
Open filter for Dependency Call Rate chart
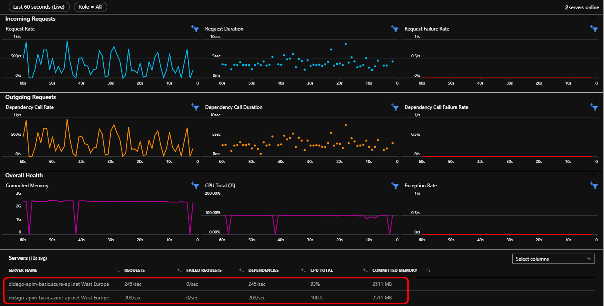[x=195, y=107]
